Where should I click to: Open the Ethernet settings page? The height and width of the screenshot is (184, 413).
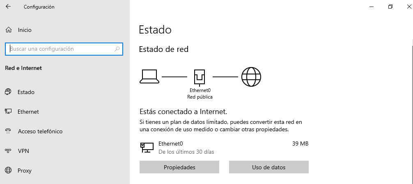click(28, 112)
